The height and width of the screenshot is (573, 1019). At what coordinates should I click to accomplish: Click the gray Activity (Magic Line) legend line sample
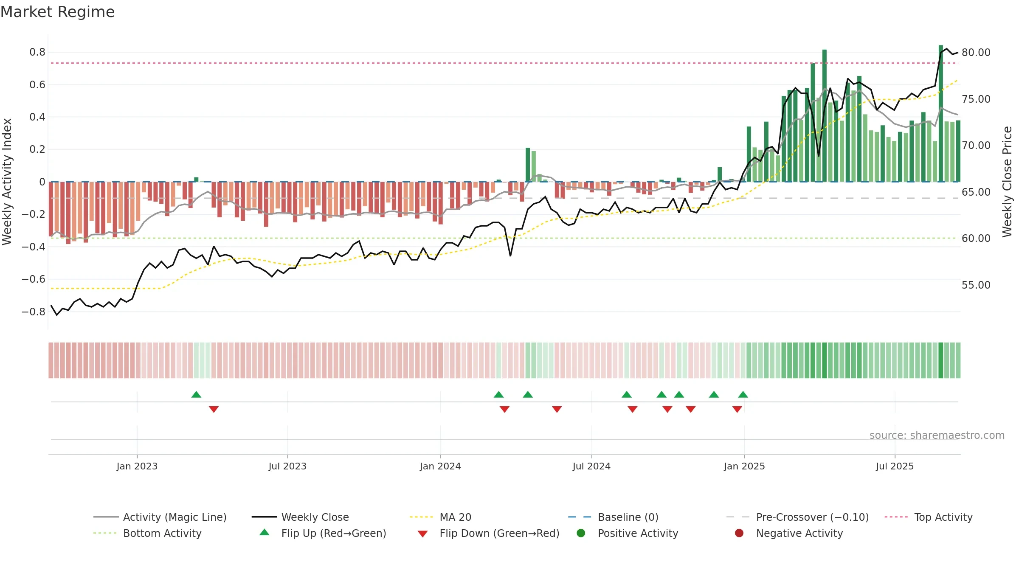tap(106, 517)
